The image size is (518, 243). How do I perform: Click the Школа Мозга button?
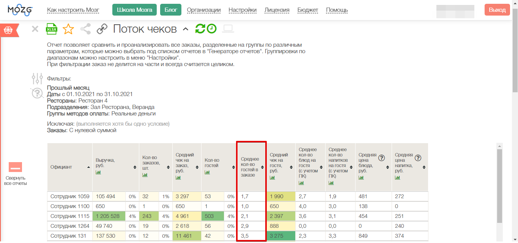[x=134, y=10]
